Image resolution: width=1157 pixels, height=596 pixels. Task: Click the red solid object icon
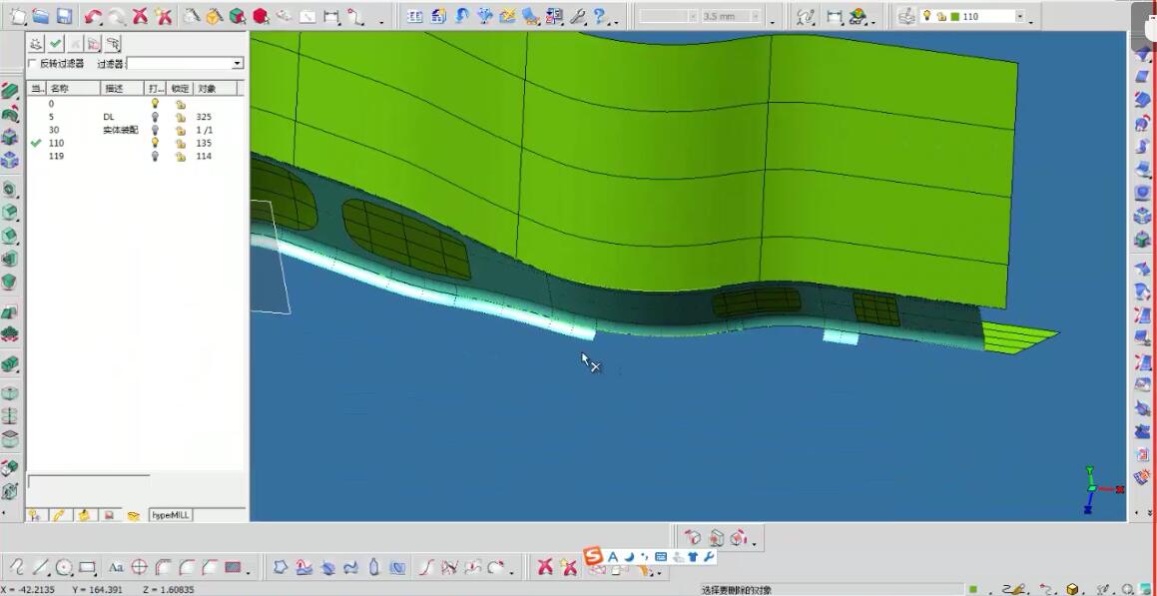click(x=261, y=16)
